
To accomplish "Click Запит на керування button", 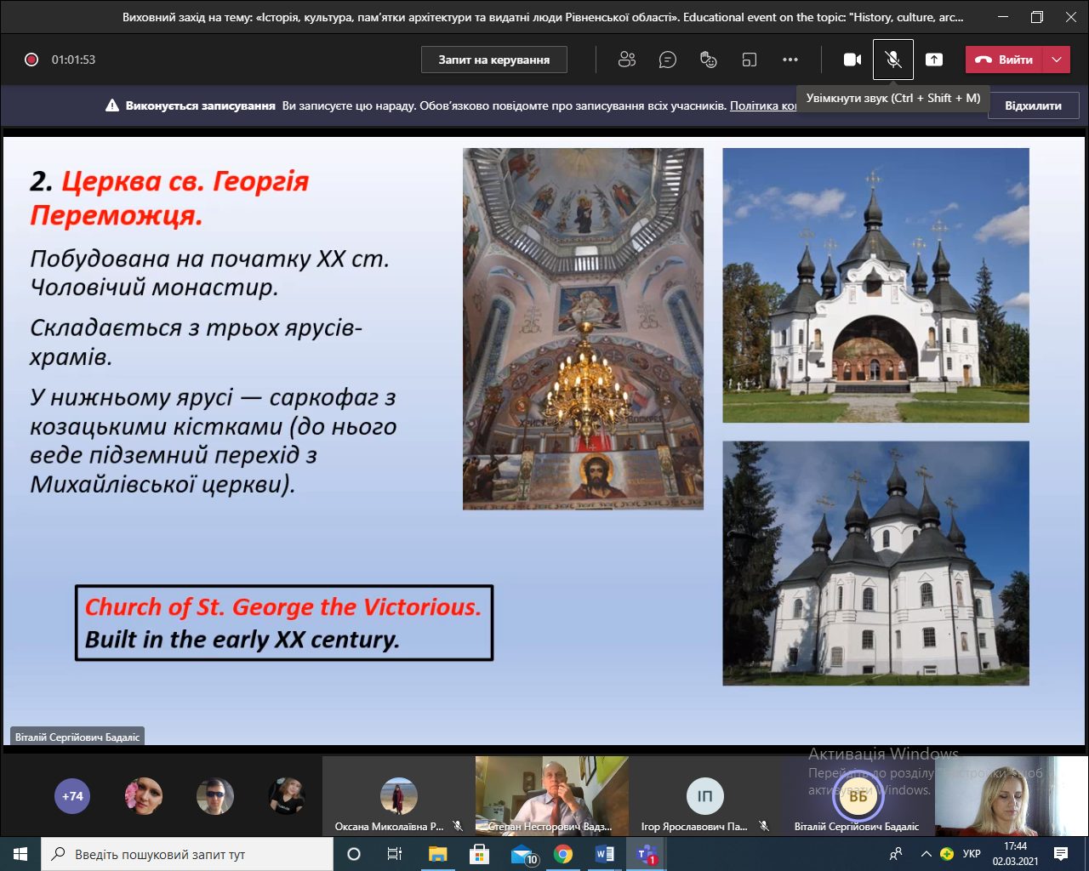I will point(493,60).
